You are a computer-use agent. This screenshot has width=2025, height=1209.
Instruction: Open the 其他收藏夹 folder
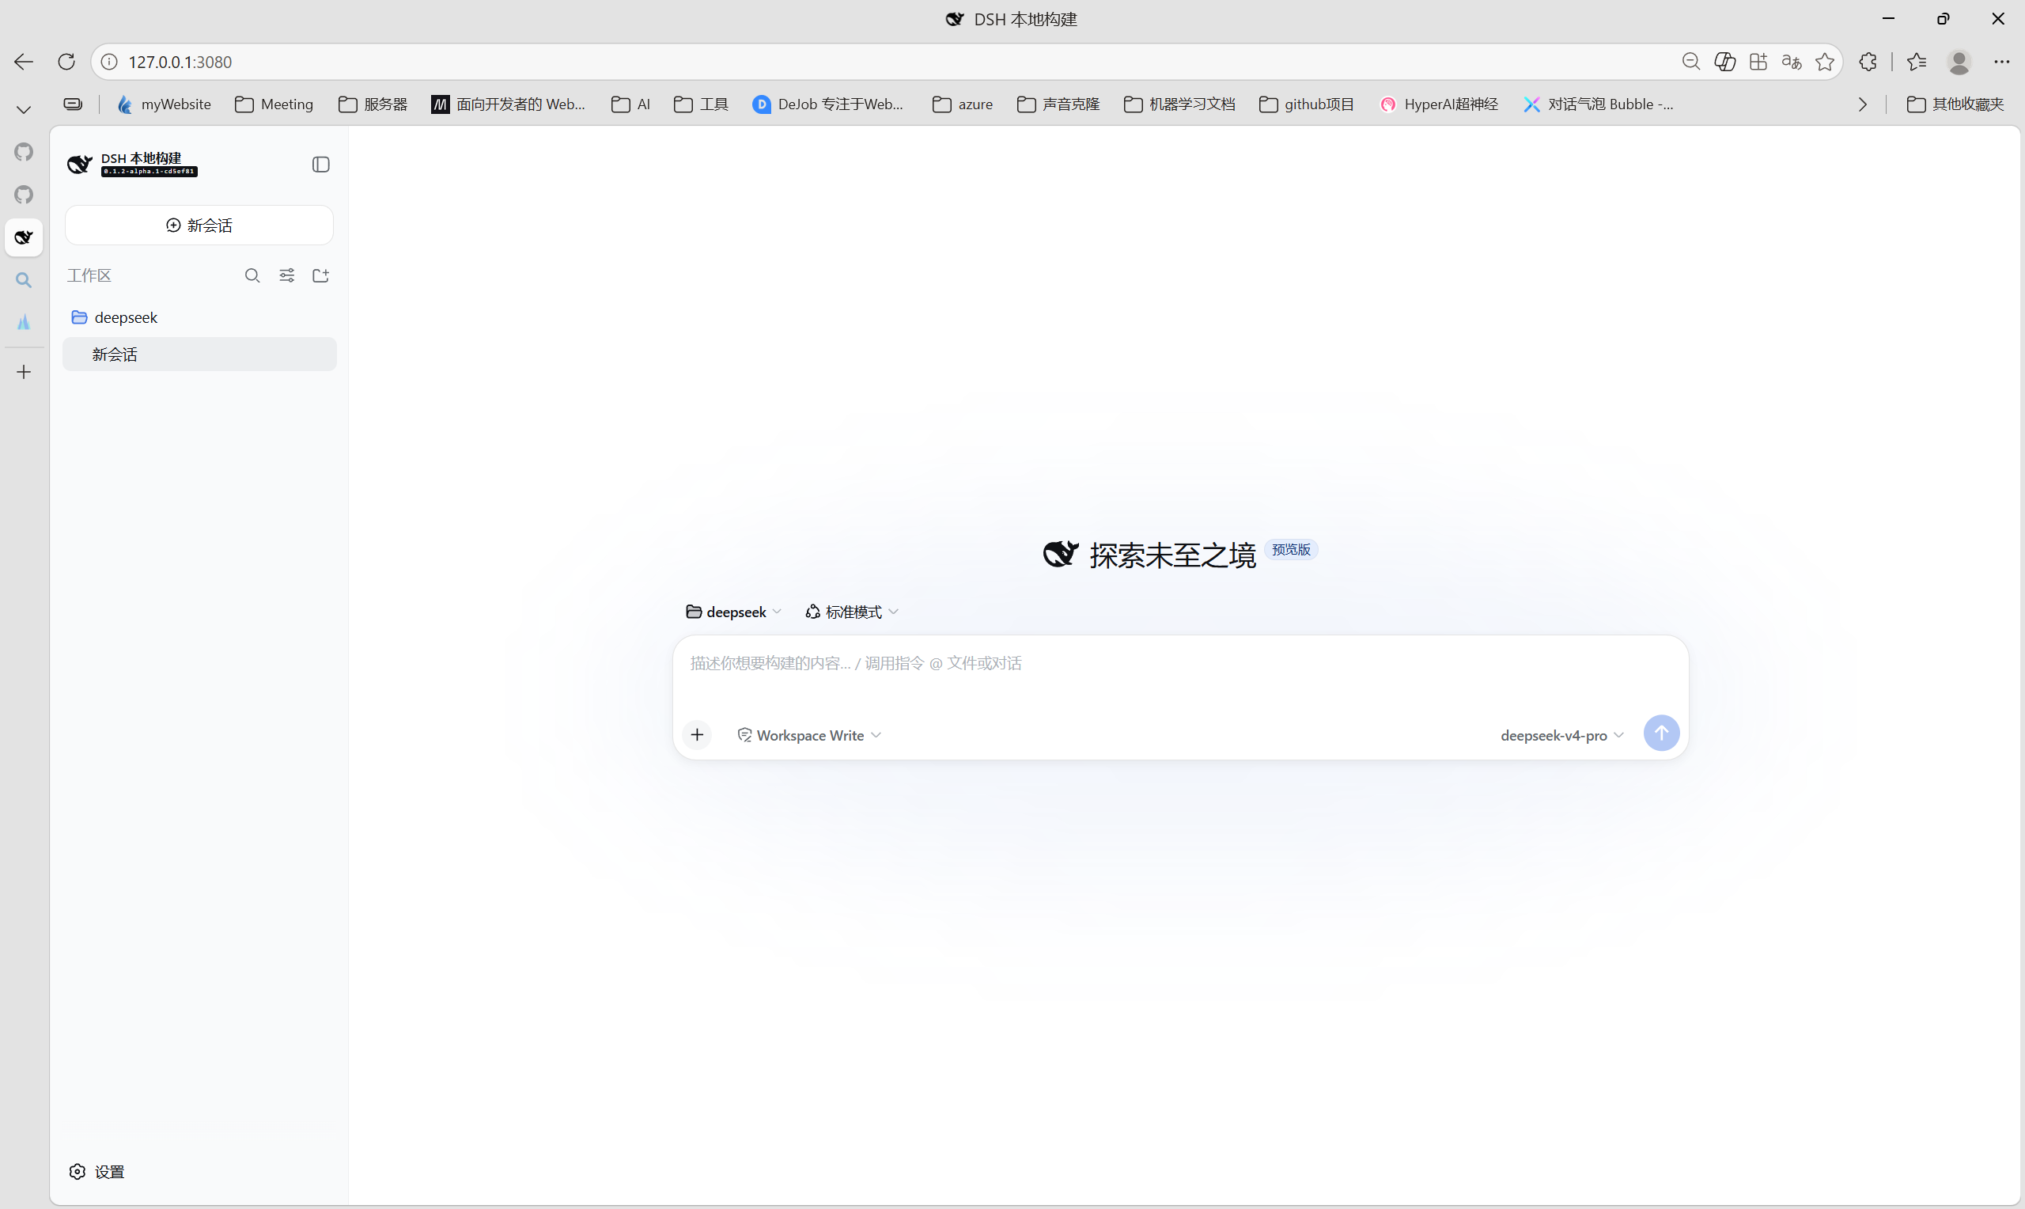(1955, 104)
